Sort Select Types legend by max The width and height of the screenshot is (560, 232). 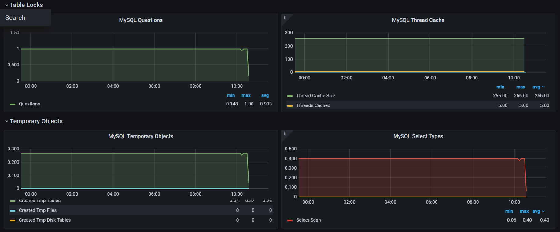pos(524,211)
